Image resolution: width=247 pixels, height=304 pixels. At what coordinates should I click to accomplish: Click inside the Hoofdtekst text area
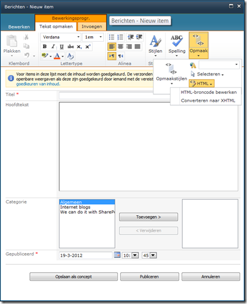[x=149, y=146]
